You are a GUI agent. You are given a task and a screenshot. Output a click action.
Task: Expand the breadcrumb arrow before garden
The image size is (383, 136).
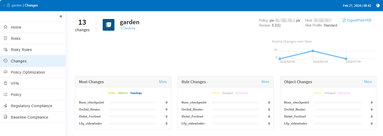4,5
